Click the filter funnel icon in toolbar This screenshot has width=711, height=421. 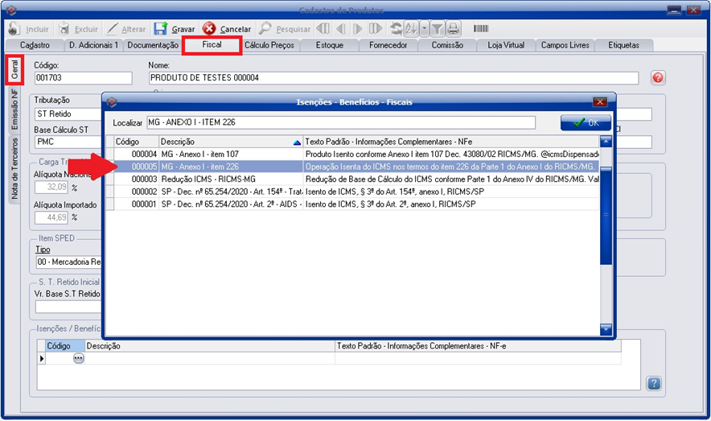click(x=437, y=29)
